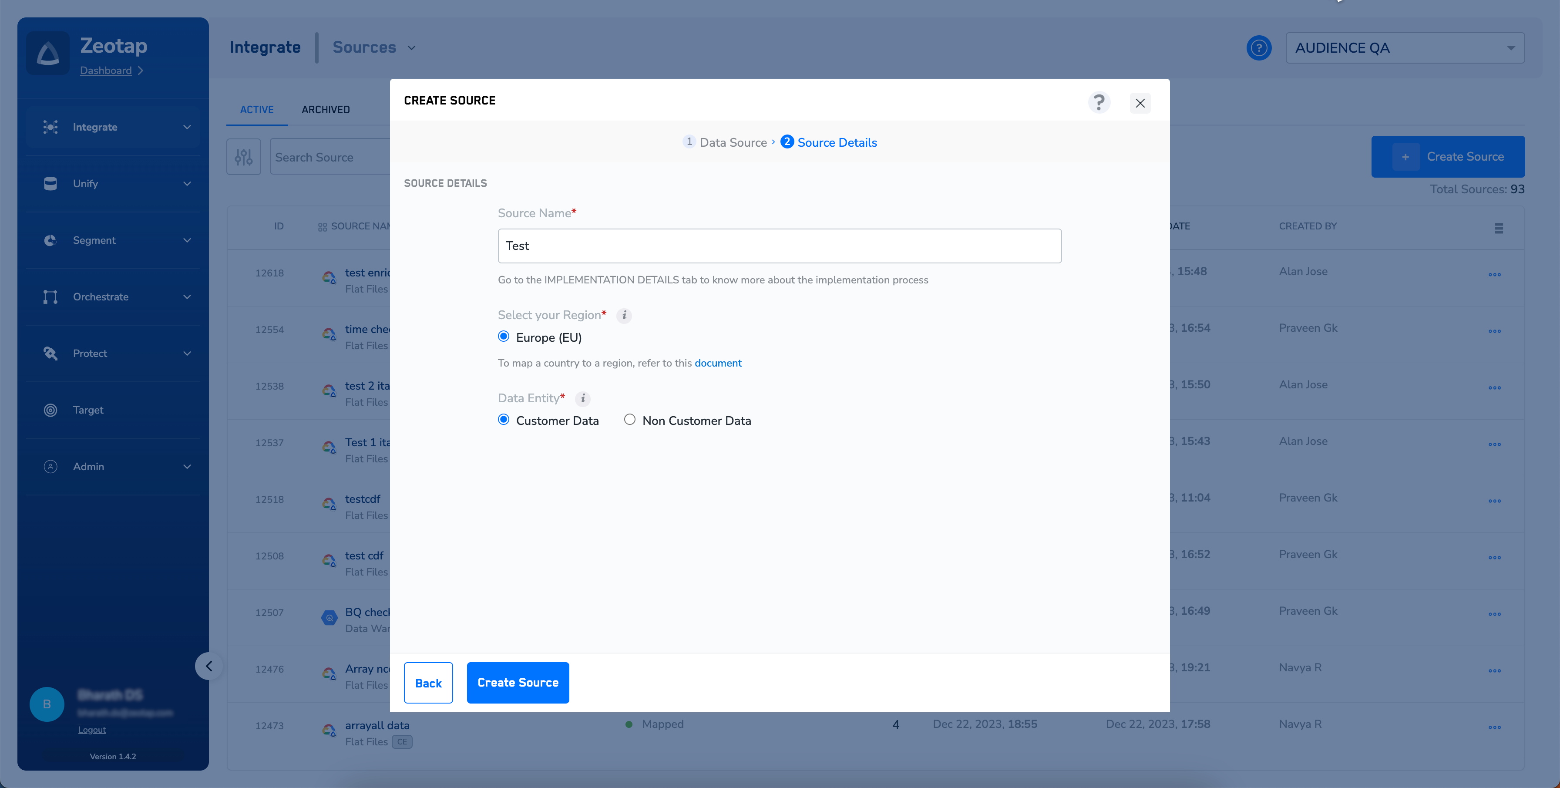This screenshot has height=788, width=1560.
Task: Open row actions menu for Alan Jose 12618
Action: (1494, 274)
